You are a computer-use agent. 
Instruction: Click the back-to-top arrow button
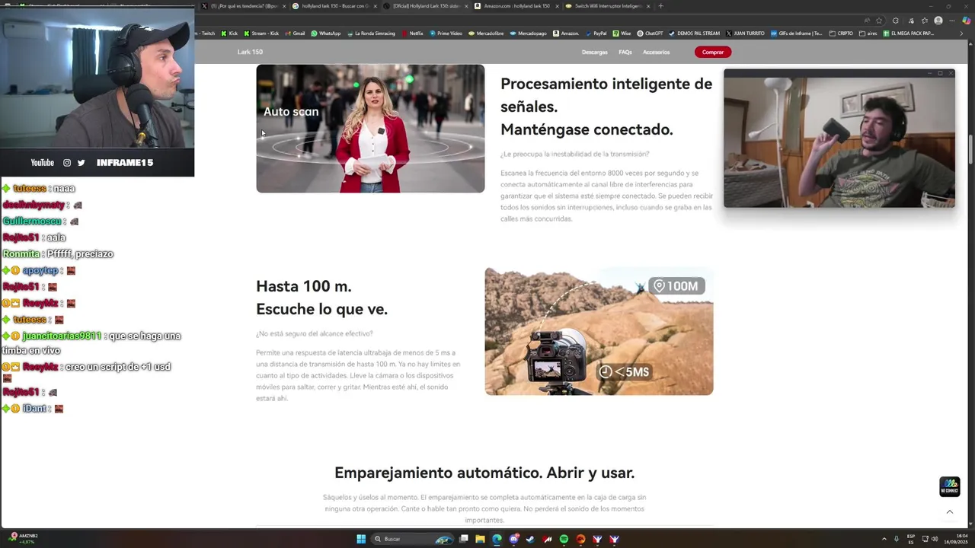click(950, 512)
